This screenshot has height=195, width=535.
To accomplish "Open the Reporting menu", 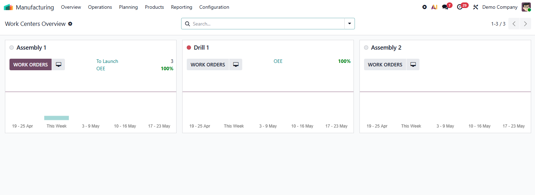I will click(181, 7).
